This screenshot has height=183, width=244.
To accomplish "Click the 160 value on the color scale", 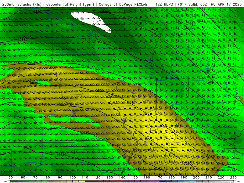I will pos(147,178).
